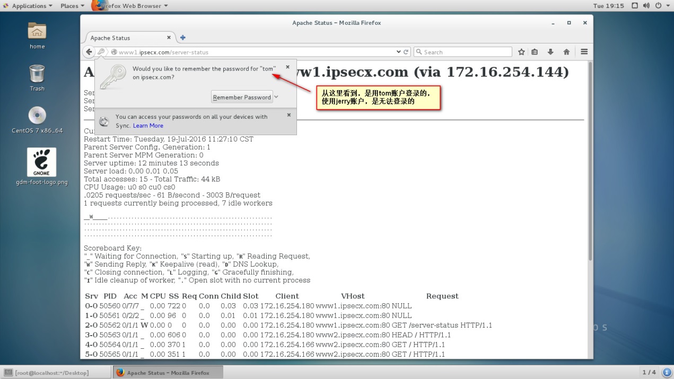Open the Places menu
This screenshot has height=379, width=674.
click(72, 6)
